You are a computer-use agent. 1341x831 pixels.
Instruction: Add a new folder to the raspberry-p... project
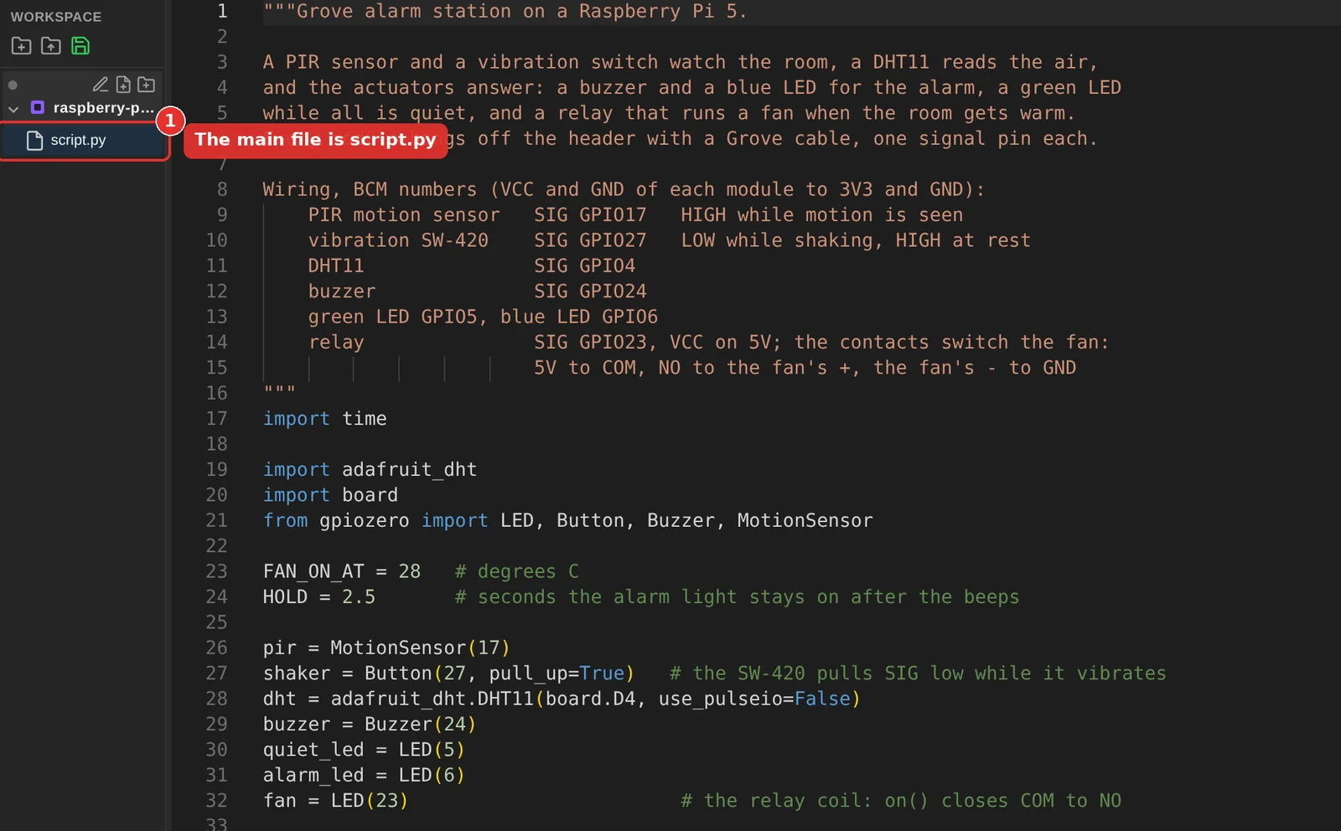coord(146,85)
